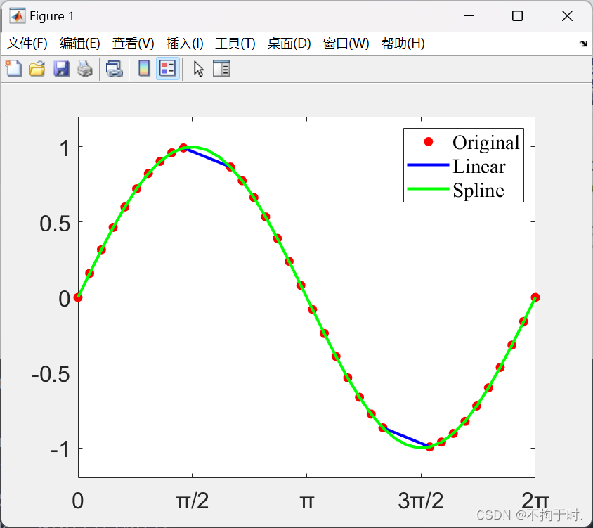Click the New Figure toolbar icon

click(13, 68)
